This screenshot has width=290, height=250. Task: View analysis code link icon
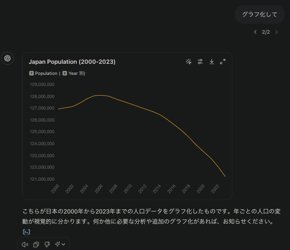[26, 232]
